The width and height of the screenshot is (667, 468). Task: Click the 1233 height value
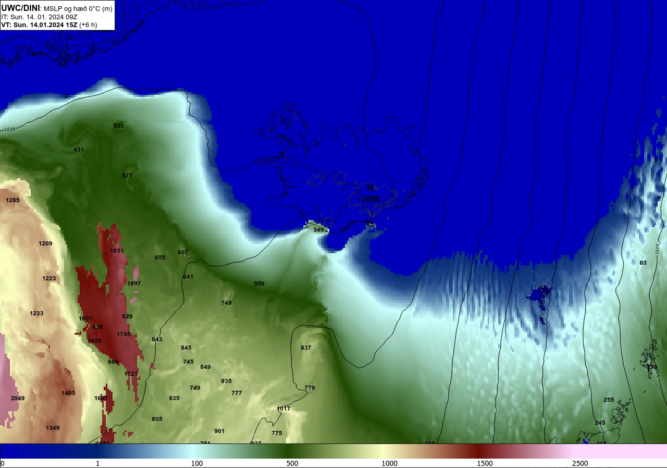[x=36, y=313]
